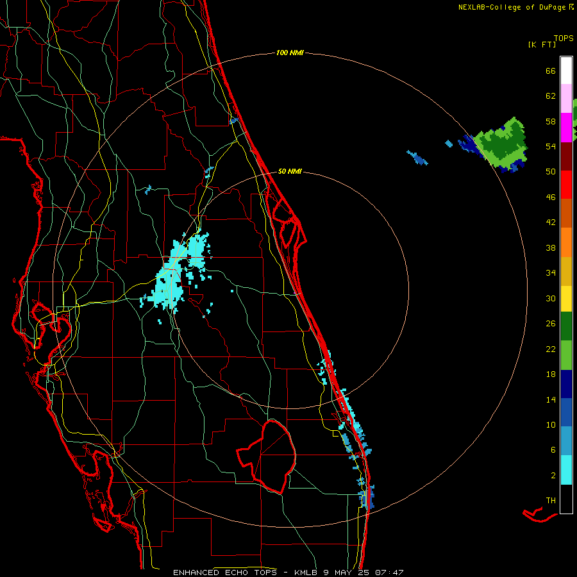This screenshot has width=577, height=577.
Task: Click the legend value 58
Action: (x=551, y=121)
